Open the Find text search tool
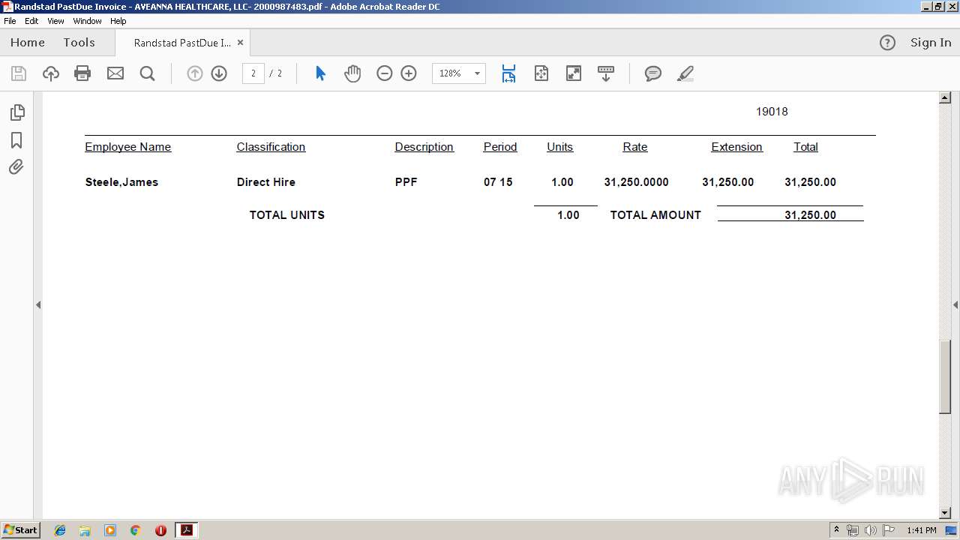960x540 pixels. 147,73
